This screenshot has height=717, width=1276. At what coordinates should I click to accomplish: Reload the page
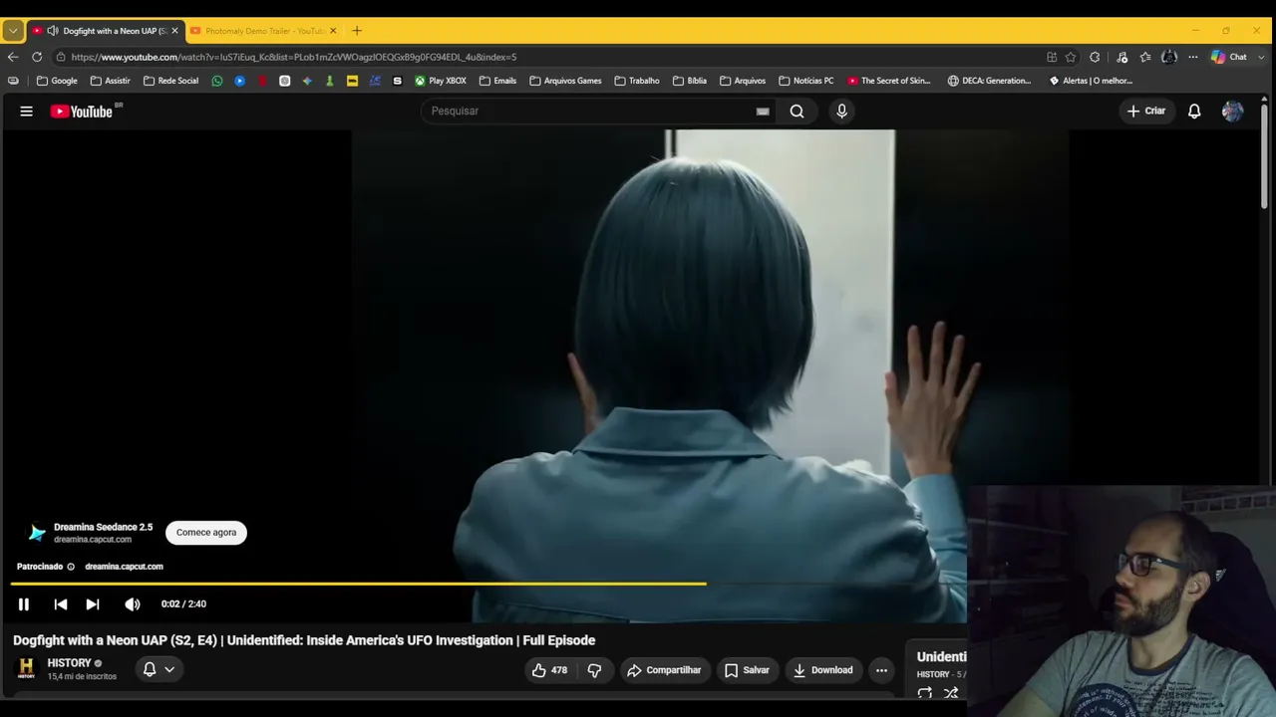pos(37,57)
